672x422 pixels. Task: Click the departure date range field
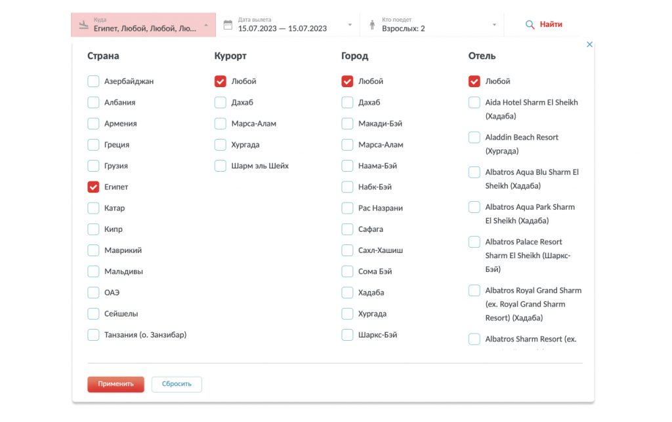click(282, 28)
